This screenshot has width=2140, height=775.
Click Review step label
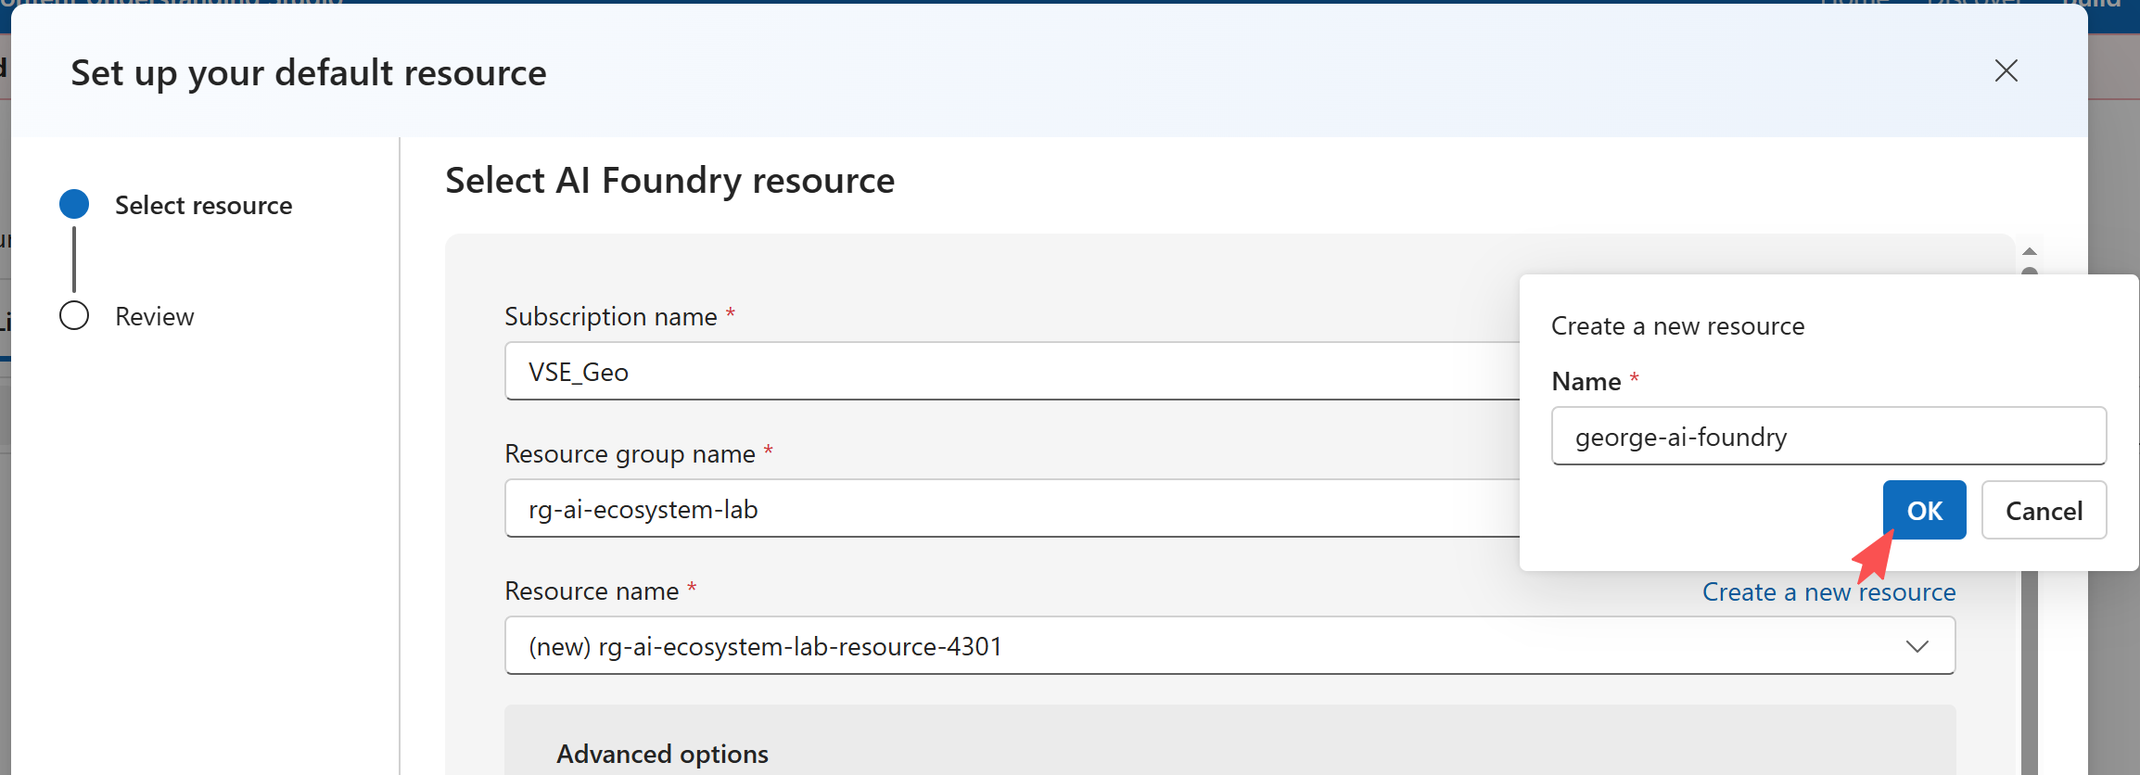(x=154, y=316)
